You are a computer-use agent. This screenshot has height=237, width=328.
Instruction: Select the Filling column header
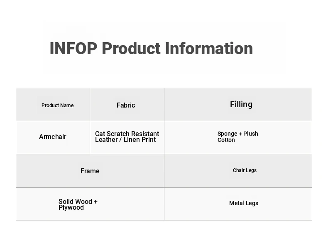click(x=241, y=105)
